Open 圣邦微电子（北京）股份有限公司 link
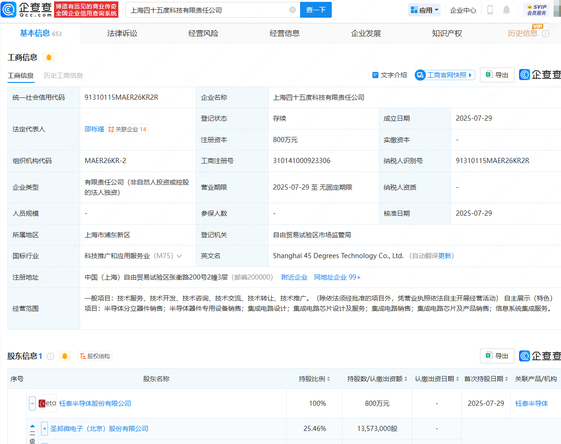The width and height of the screenshot is (561, 444). click(99, 429)
